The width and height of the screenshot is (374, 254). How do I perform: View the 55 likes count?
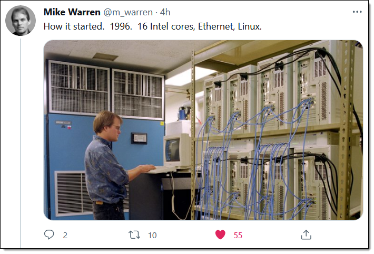(238, 236)
